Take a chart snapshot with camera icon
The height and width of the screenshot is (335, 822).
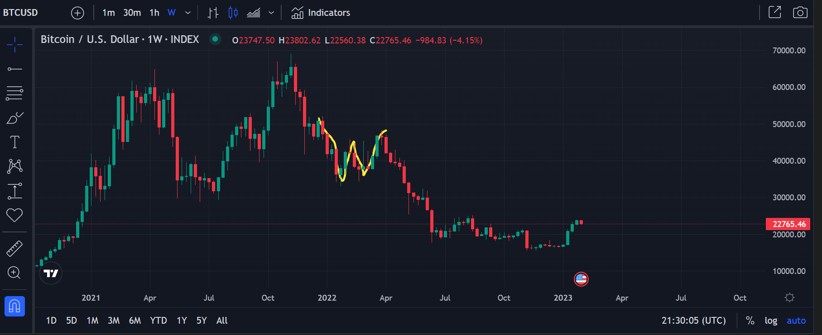800,13
